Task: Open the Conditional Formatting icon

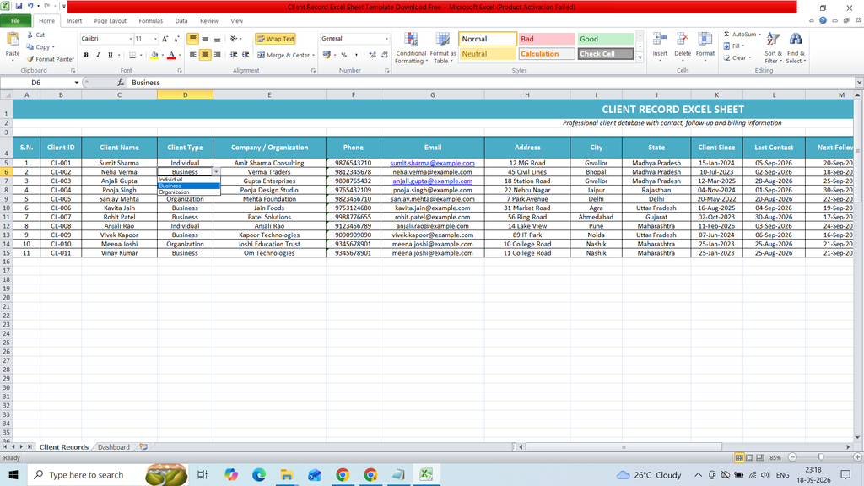Action: [x=411, y=40]
